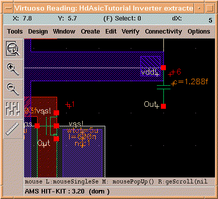
Task: Click the Out label inside the red region
Action: click(44, 143)
